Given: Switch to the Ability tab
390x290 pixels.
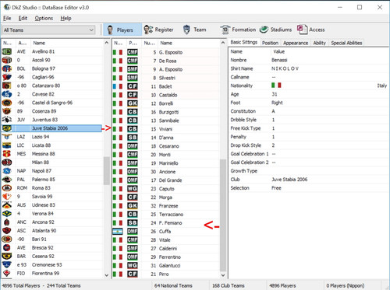Looking at the screenshot, I should [x=320, y=43].
